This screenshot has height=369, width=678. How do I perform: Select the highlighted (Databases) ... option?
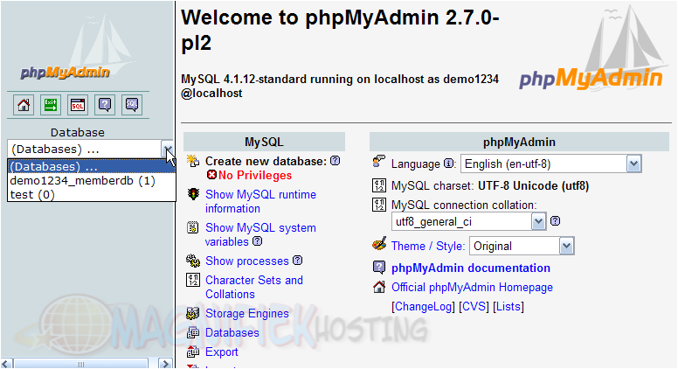click(92, 166)
